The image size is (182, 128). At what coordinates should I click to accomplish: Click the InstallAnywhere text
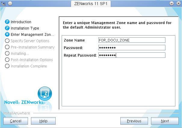(17, 113)
